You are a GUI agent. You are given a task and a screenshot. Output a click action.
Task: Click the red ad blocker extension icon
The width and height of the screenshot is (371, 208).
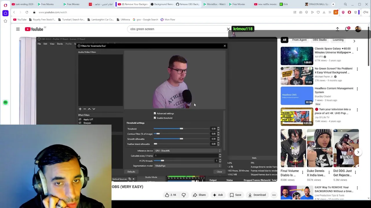[349, 12]
